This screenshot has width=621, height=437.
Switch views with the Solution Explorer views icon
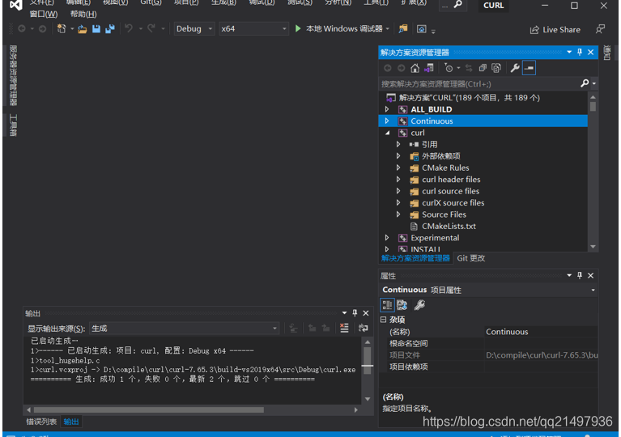coord(429,68)
